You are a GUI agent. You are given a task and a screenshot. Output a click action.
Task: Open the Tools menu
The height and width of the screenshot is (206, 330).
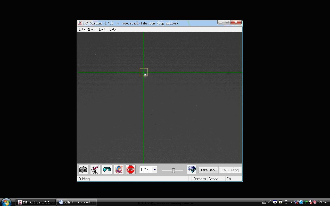point(103,29)
